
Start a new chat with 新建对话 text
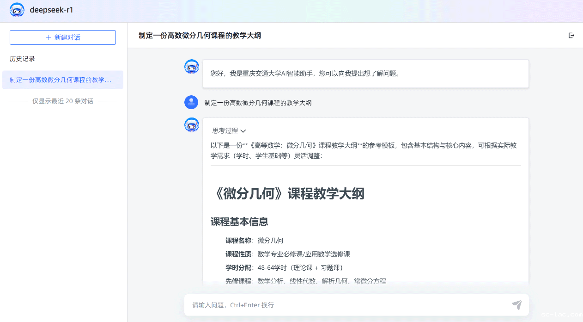67,37
